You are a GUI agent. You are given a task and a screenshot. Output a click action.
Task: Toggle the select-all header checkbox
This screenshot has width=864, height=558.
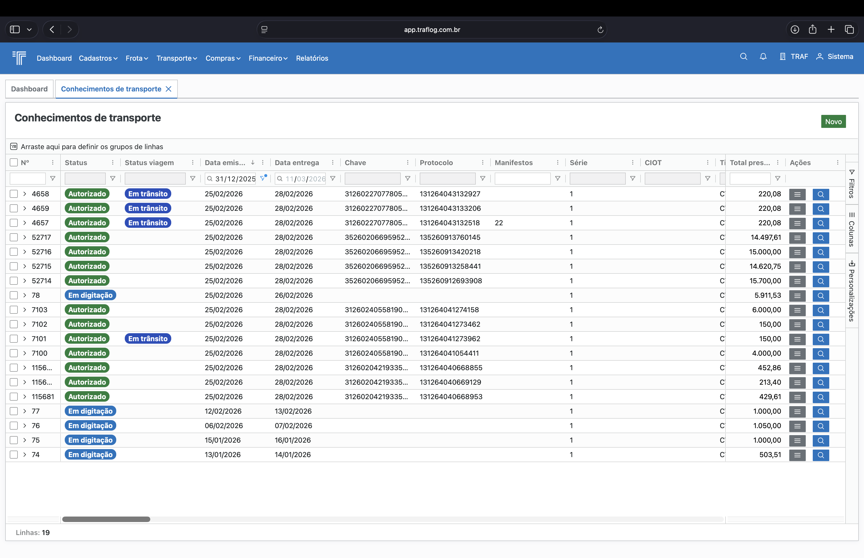[x=14, y=163]
